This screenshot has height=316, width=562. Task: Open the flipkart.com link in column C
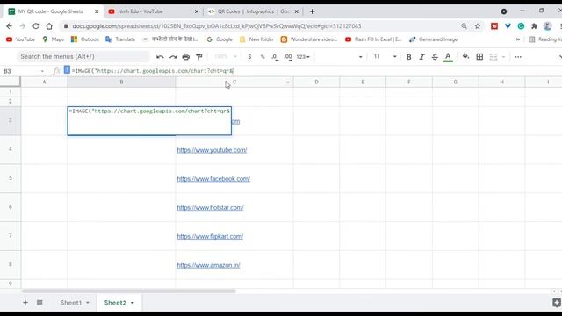coord(210,236)
